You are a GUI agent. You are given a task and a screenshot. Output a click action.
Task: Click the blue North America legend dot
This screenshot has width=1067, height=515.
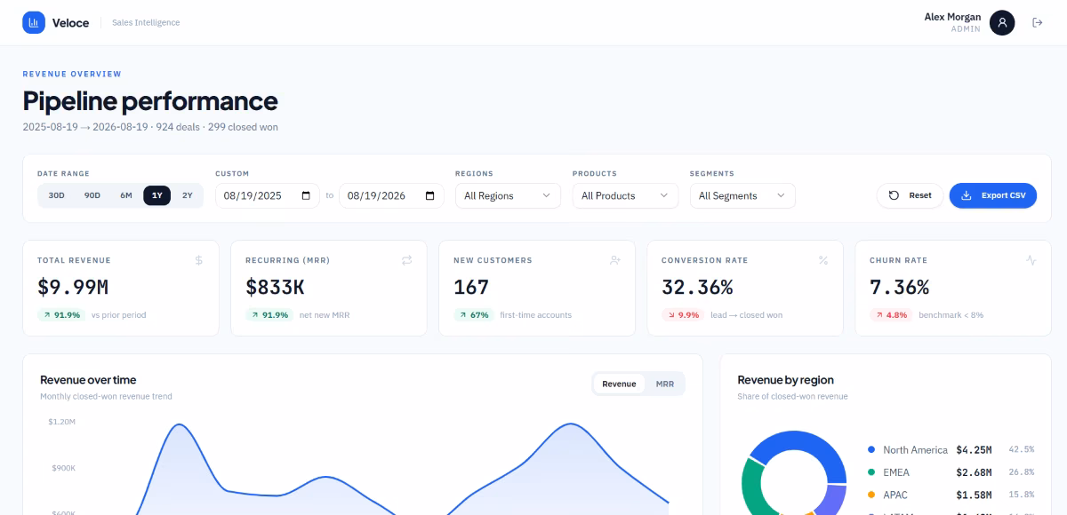click(871, 450)
